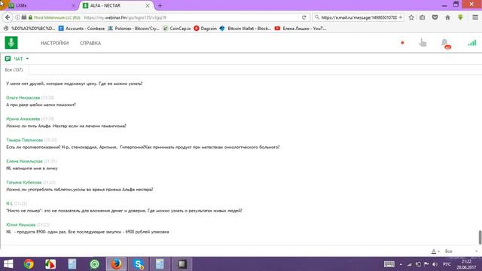Open Poloniex - Bitcoin bookmark

[x=134, y=29]
